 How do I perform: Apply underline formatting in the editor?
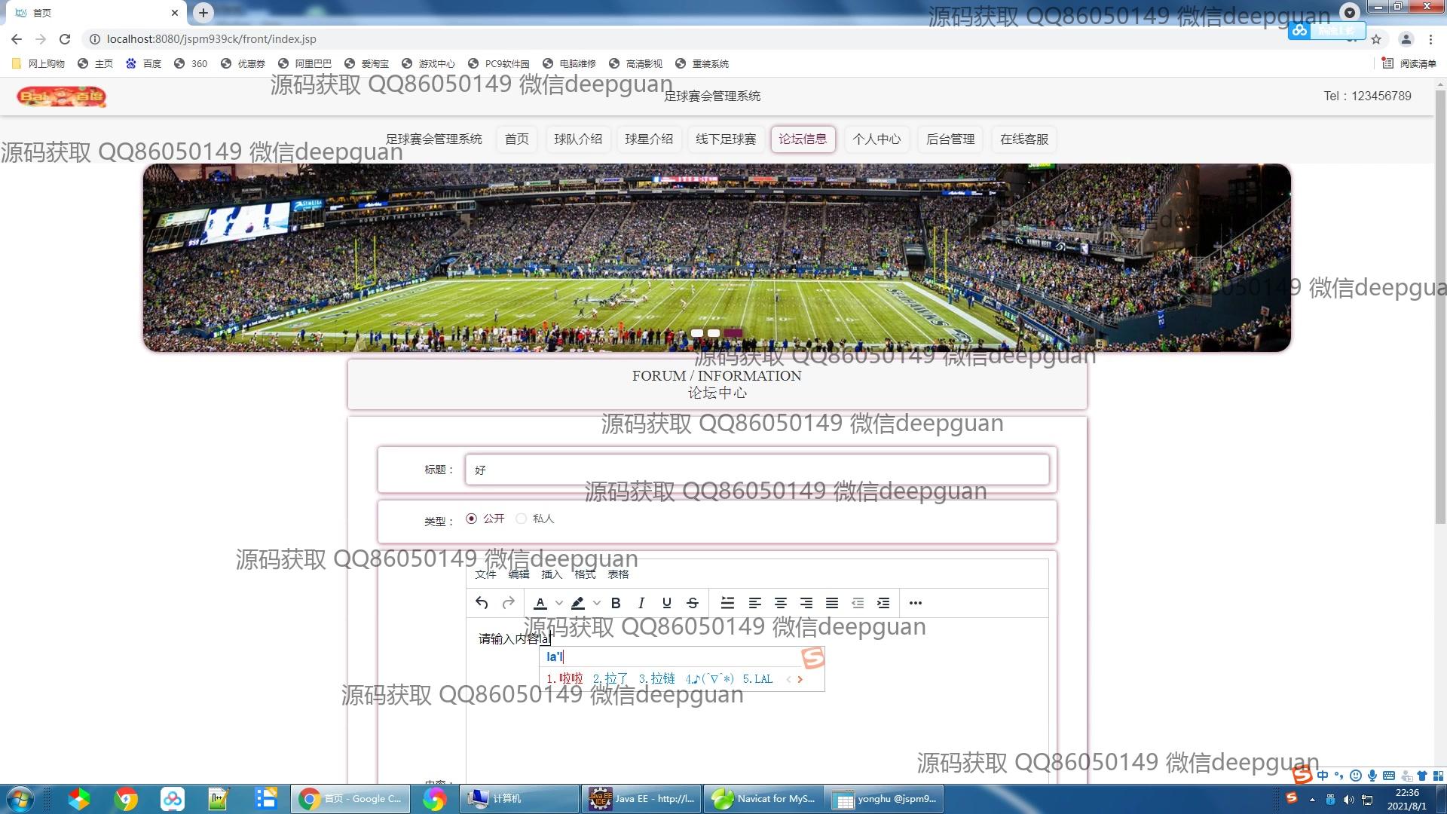coord(666,603)
